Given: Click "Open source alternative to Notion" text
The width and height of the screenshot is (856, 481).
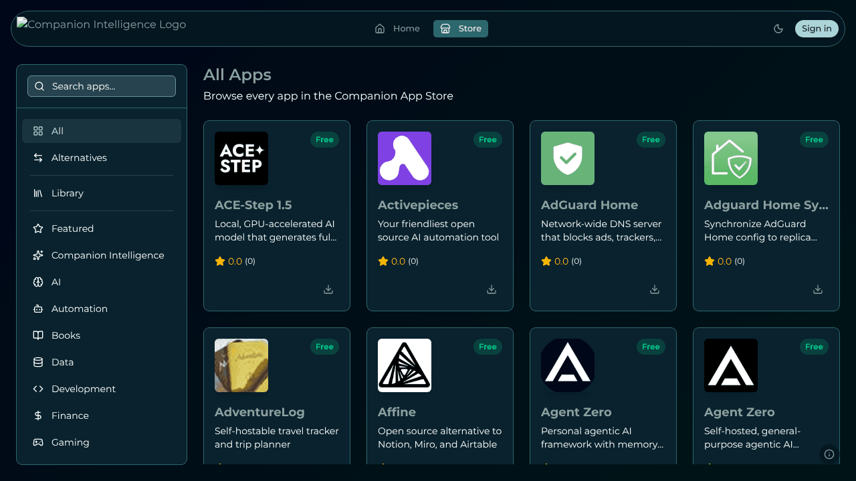Looking at the screenshot, I should [440, 438].
